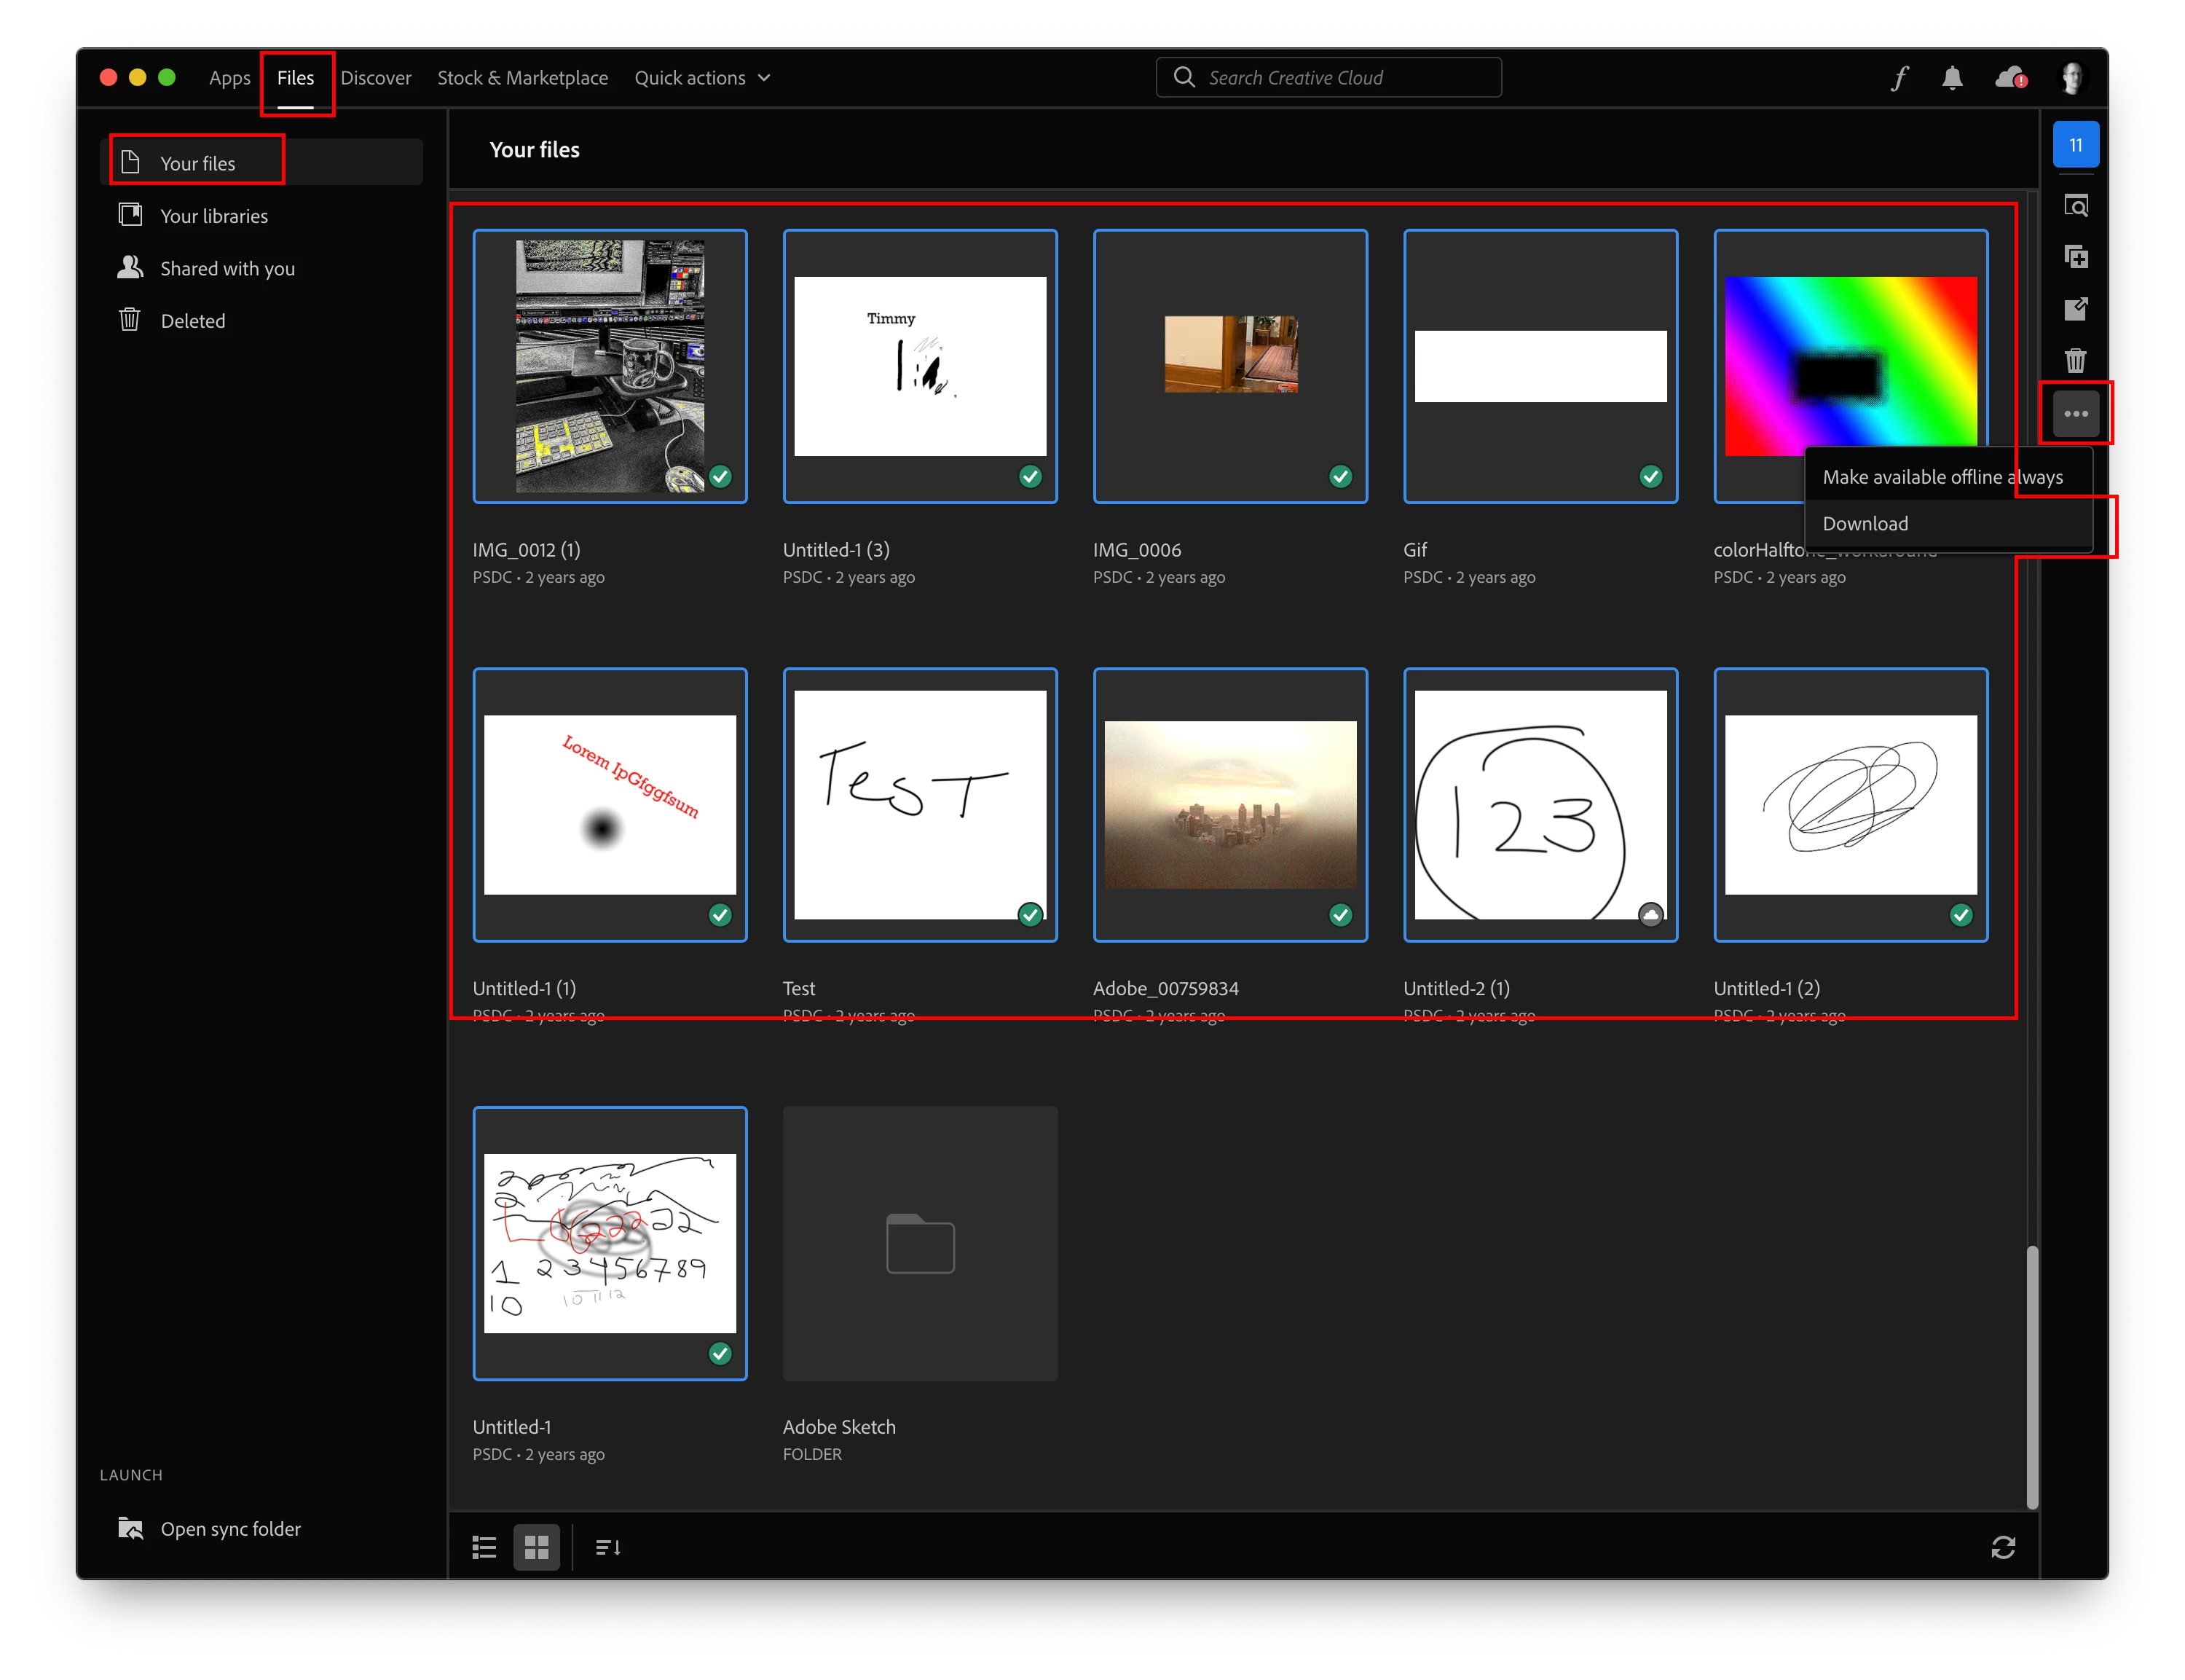Open Your libraries in the sidebar
Image resolution: width=2185 pixels, height=1680 pixels.
click(214, 216)
